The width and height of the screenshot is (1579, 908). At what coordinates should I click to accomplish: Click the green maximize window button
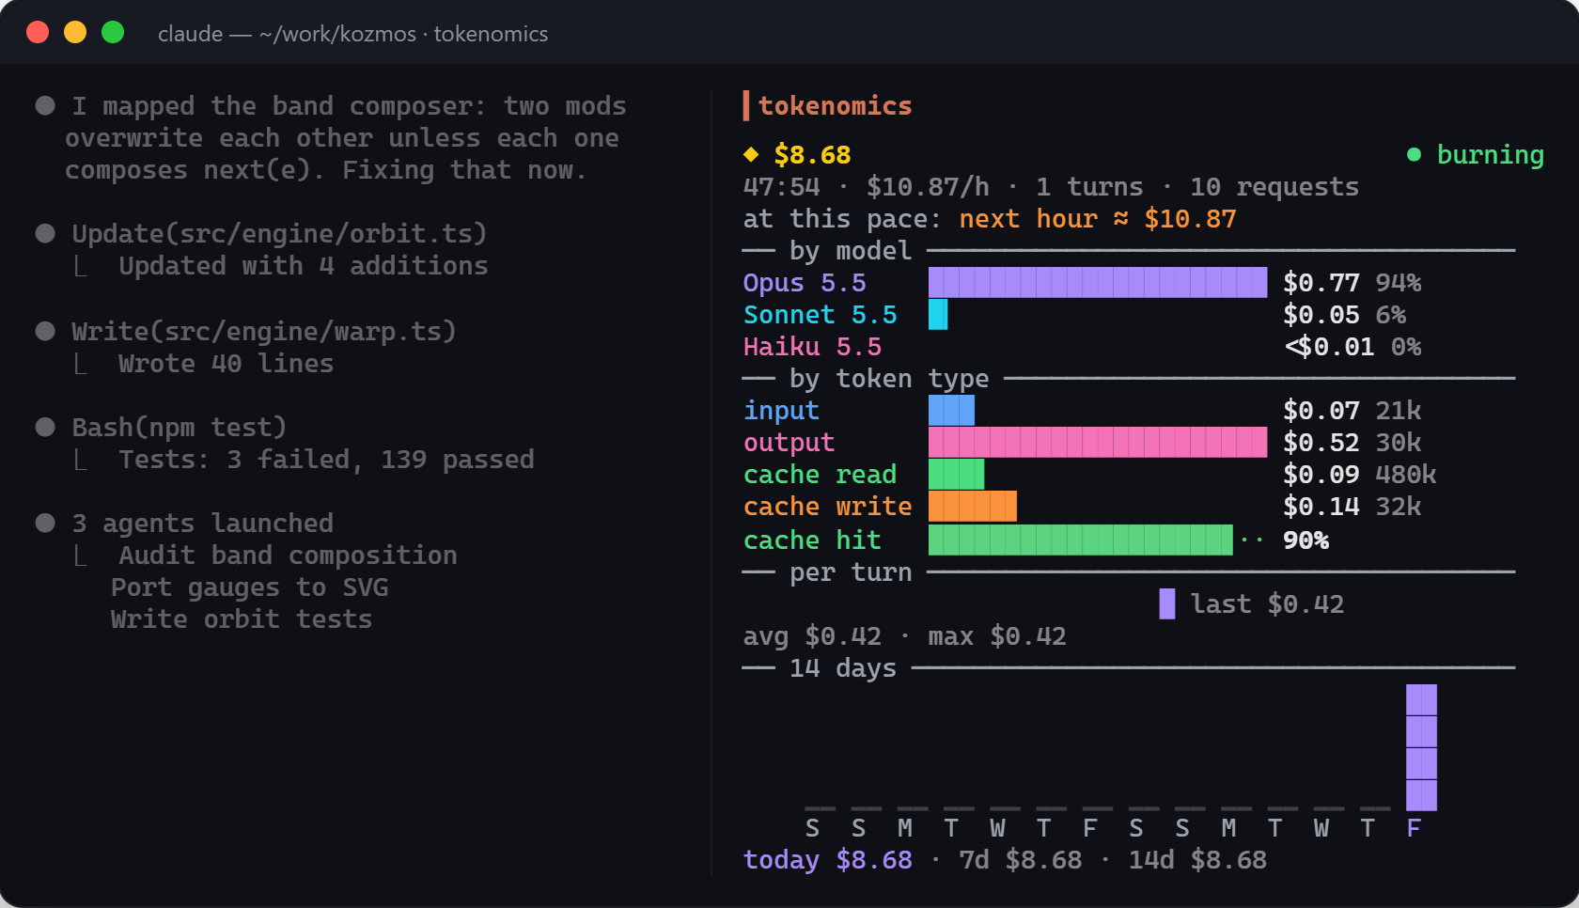coord(113,32)
